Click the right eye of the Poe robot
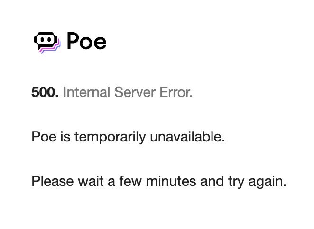Screen dimensions: 314x229 click(49, 39)
